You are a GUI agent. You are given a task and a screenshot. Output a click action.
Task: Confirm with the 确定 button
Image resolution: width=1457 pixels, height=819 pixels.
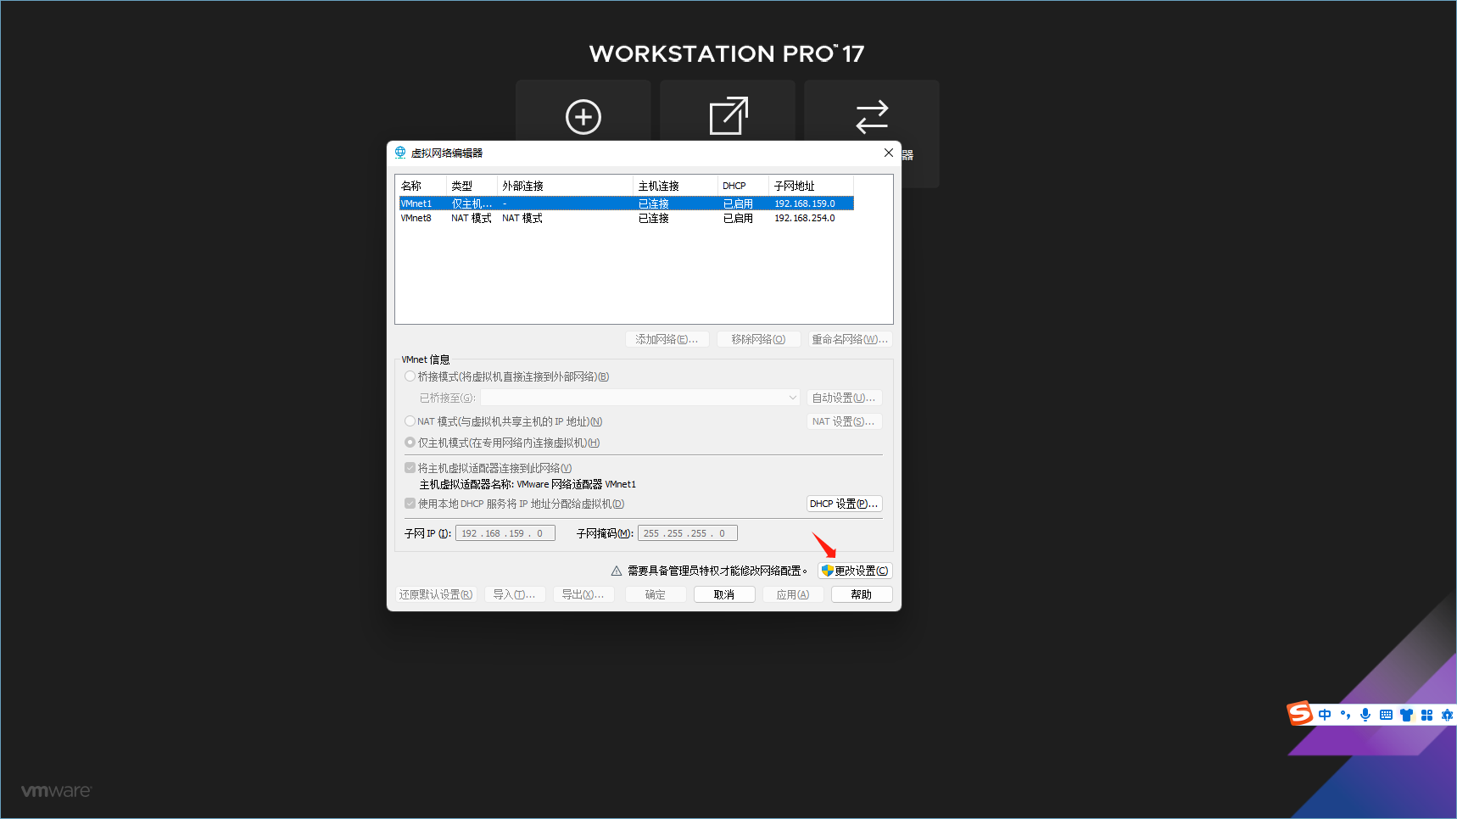click(x=656, y=594)
